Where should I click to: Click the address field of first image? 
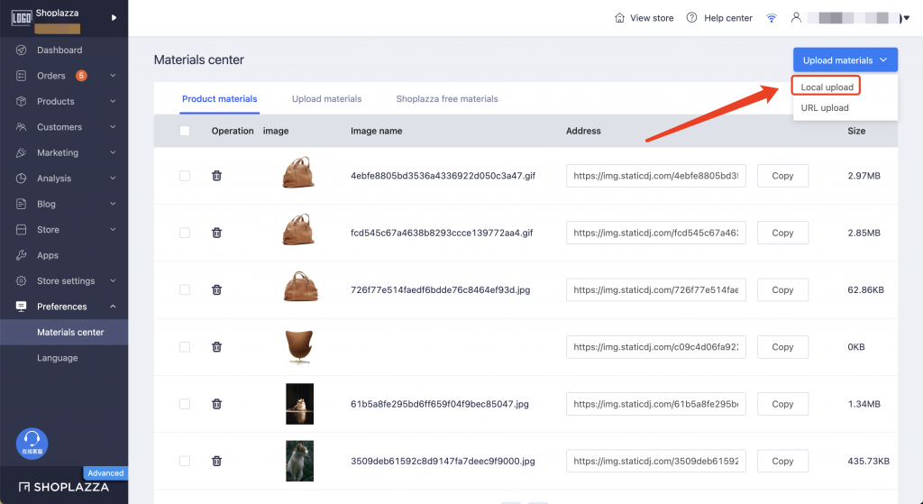pos(655,176)
